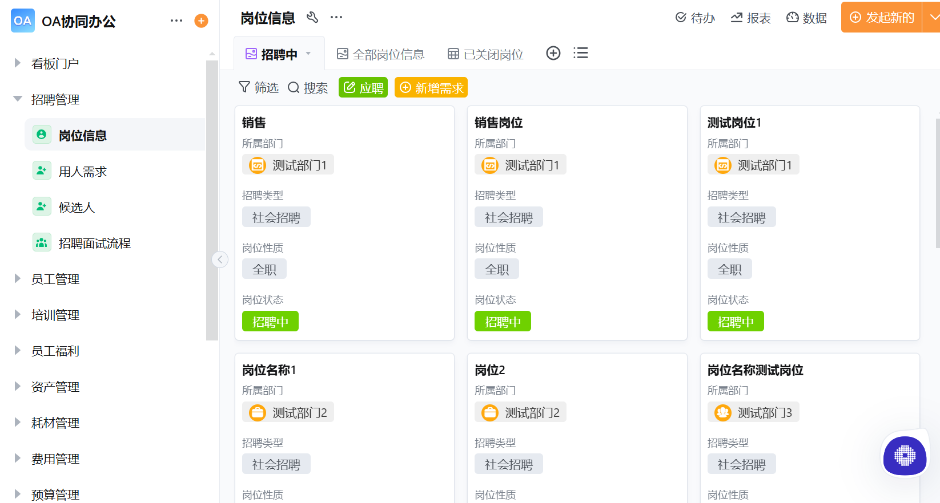
Task: Click the 用人需求 icon
Action: point(42,171)
